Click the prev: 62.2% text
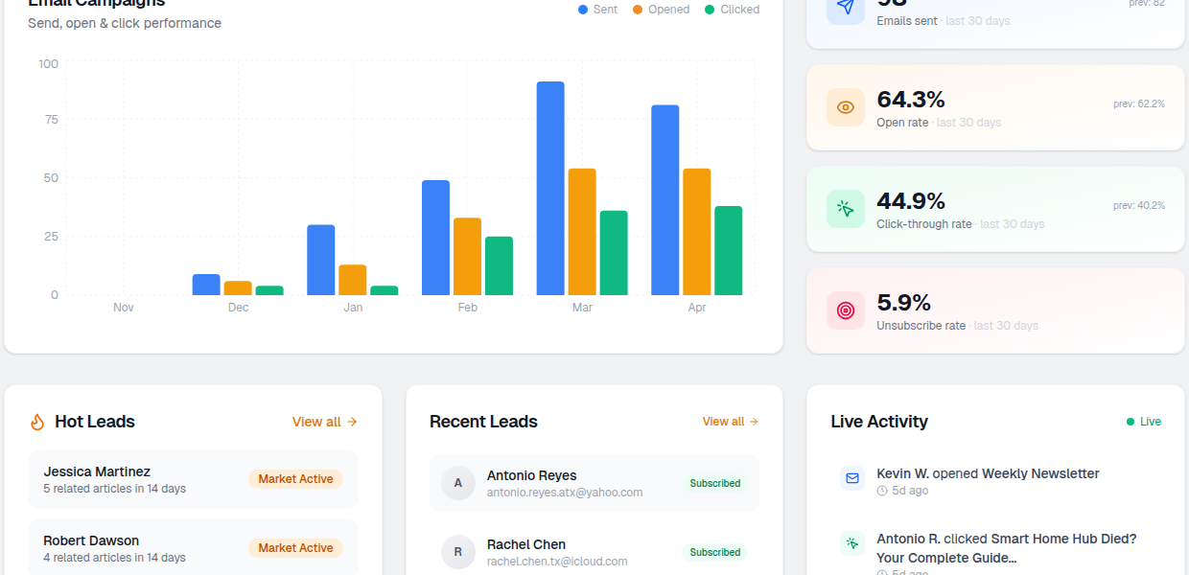The image size is (1189, 575). pos(1139,103)
